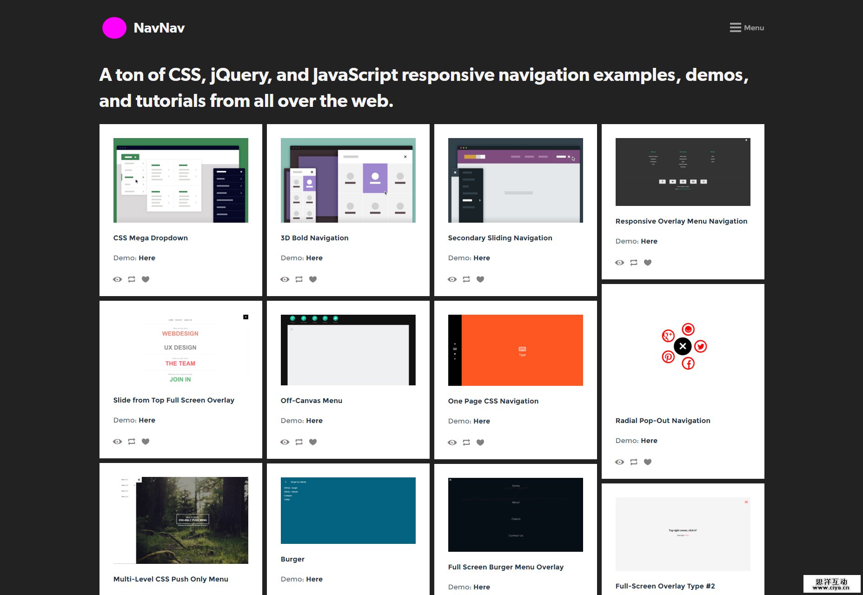Click the heart icon under 3D Bold Navigation
863x595 pixels.
313,279
